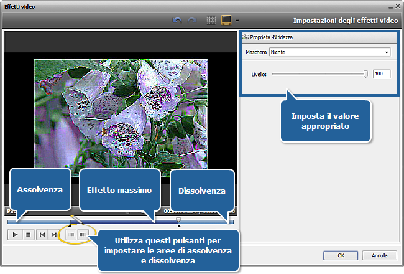Set the fade-in area button
The width and height of the screenshot is (404, 274).
point(71,235)
